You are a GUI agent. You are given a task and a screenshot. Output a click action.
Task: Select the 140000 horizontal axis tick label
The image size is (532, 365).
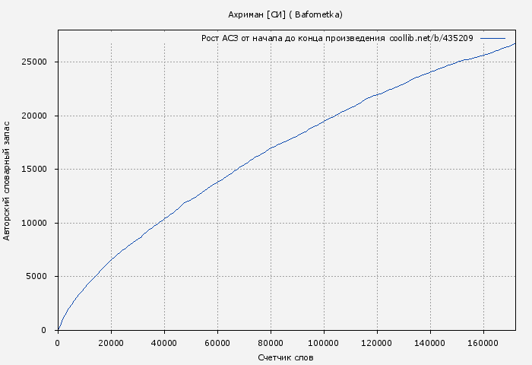point(430,342)
